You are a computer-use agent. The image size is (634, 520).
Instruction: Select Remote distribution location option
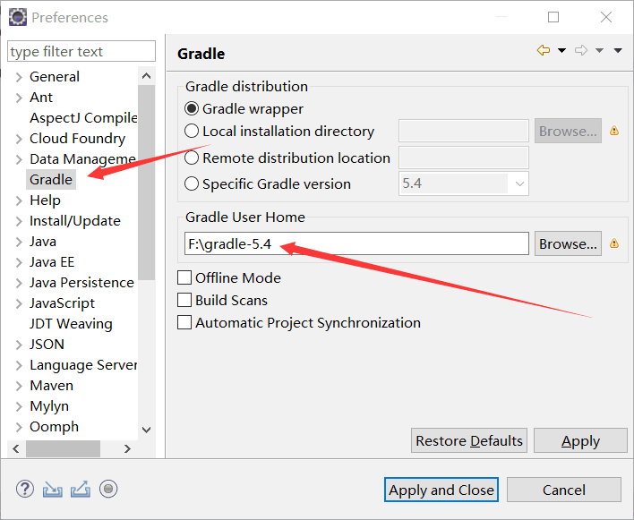(192, 158)
